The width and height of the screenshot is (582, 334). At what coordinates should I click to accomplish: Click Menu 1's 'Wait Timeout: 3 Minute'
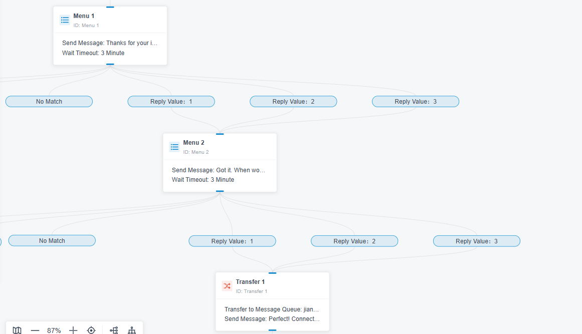93,53
